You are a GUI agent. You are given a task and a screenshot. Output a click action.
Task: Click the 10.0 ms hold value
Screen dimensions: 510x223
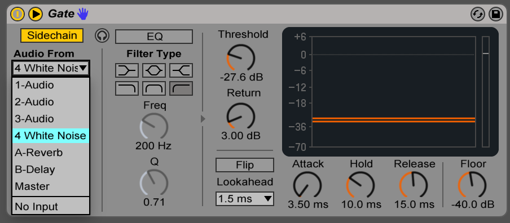click(x=361, y=204)
